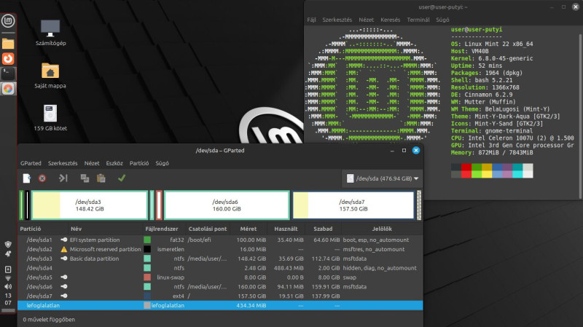
Task: Open the Súgó menu in GParted
Action: (162, 163)
